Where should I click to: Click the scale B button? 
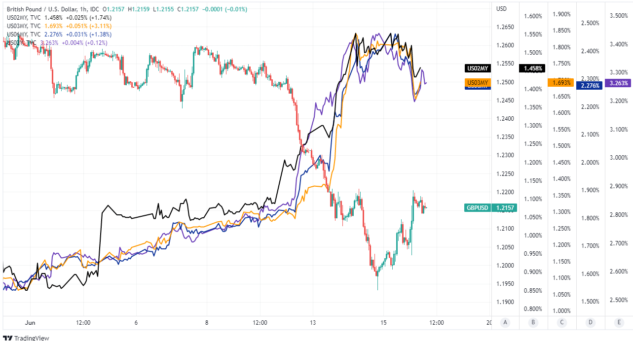tap(533, 323)
